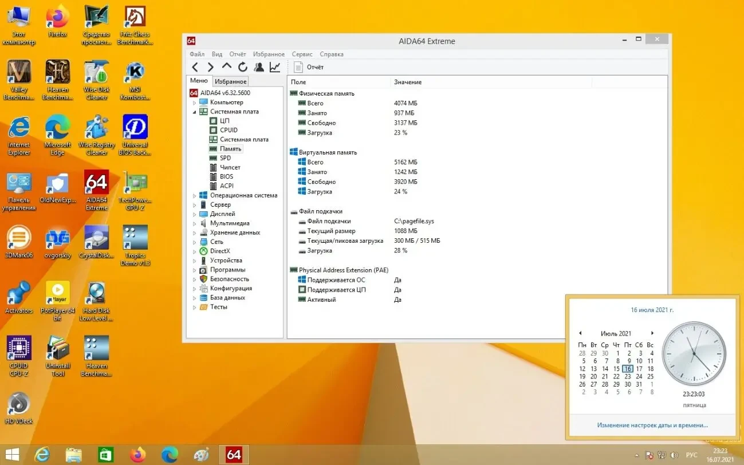Expand the Тесты tree node
This screenshot has height=465, width=744.
194,308
